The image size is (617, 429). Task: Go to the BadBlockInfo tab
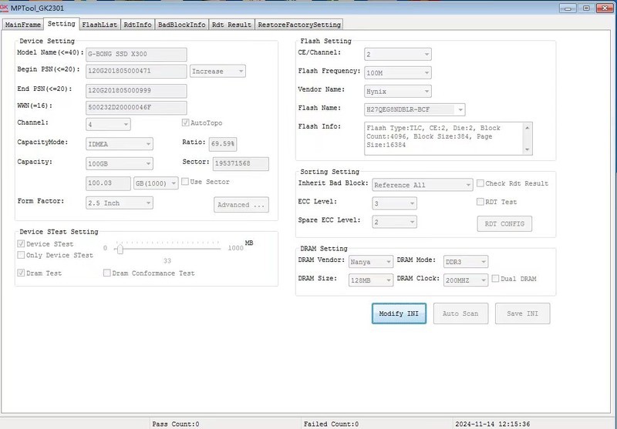pyautogui.click(x=182, y=25)
